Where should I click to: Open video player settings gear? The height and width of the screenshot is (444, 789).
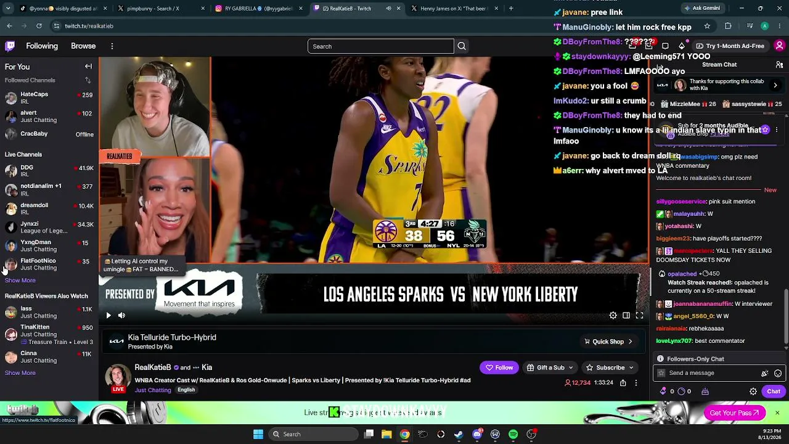(613, 316)
